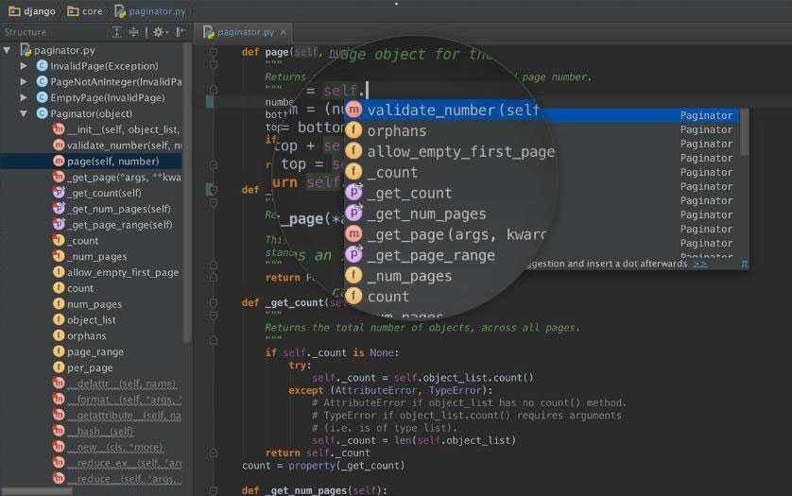Click the pi icon in completion popup footer
Screen dimensions: 792x496
[x=744, y=264]
